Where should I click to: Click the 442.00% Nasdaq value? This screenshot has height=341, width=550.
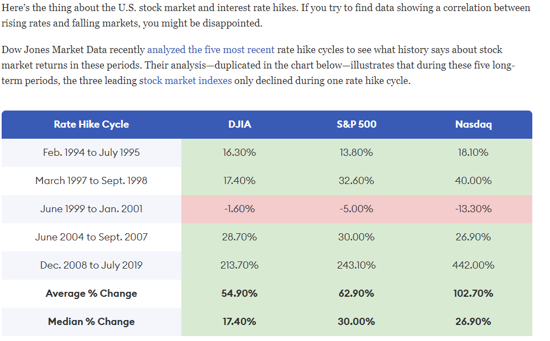pos(473,265)
